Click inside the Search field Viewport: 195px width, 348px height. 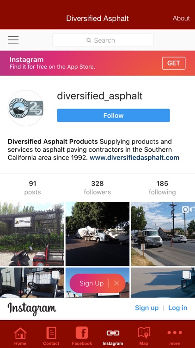pos(103,40)
